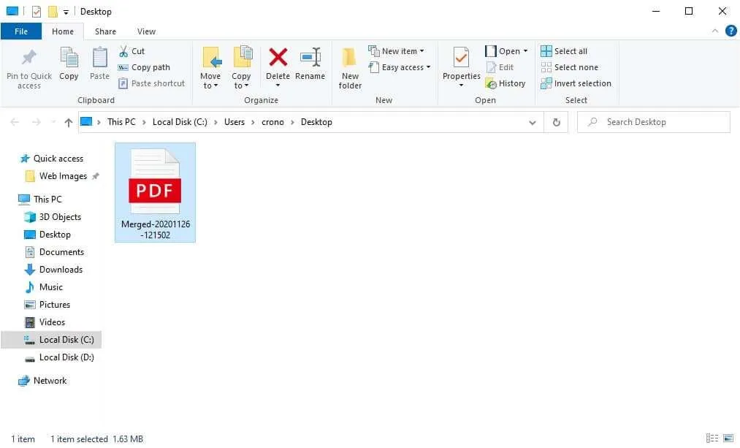Click Select all

(564, 51)
